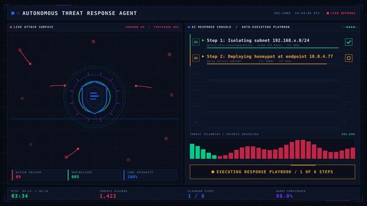Click the Step 1 green progress bar
The image size is (367, 206).
point(273,47)
